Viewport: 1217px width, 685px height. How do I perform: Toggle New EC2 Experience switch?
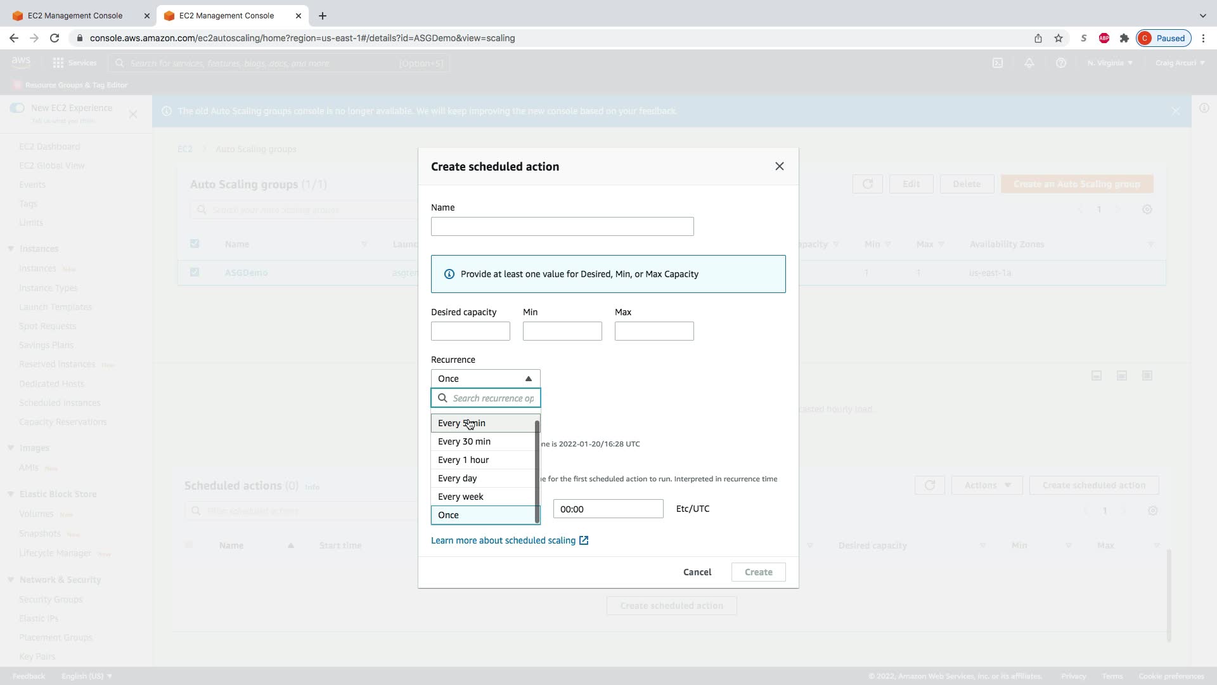click(17, 108)
